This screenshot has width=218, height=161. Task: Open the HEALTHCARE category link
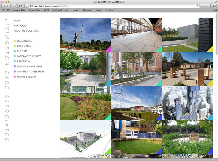24,41
